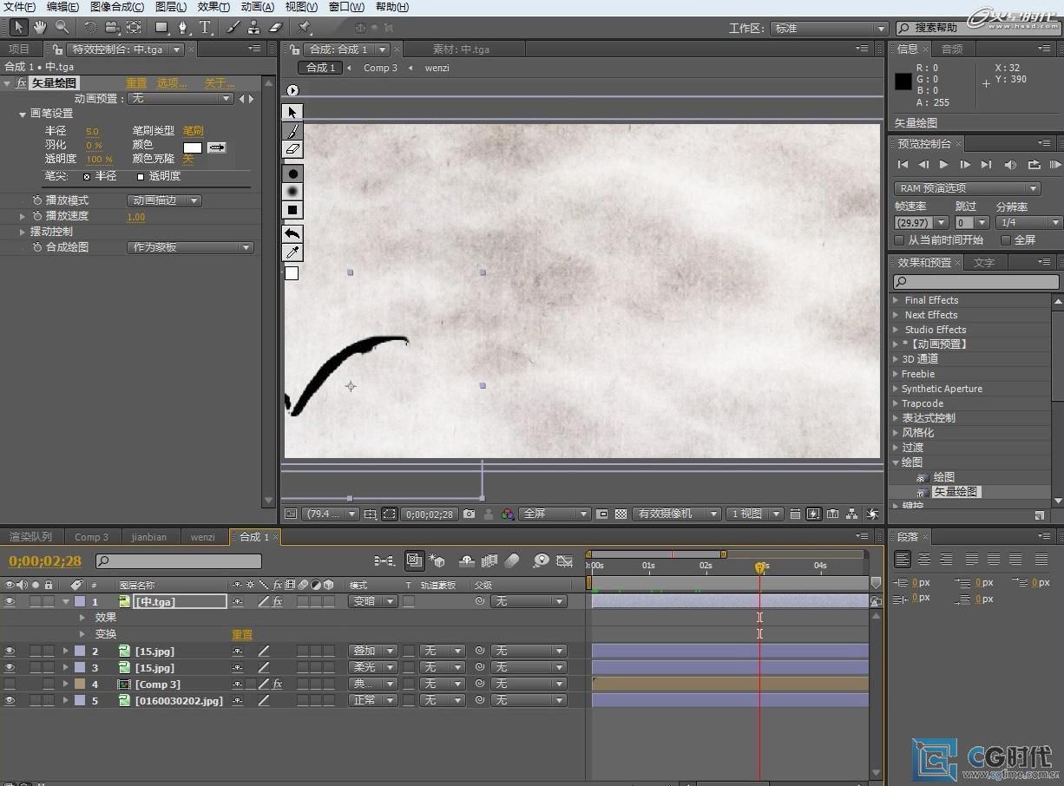The height and width of the screenshot is (786, 1064).
Task: Open the composition mini-flowchart button
Action: pyautogui.click(x=384, y=560)
